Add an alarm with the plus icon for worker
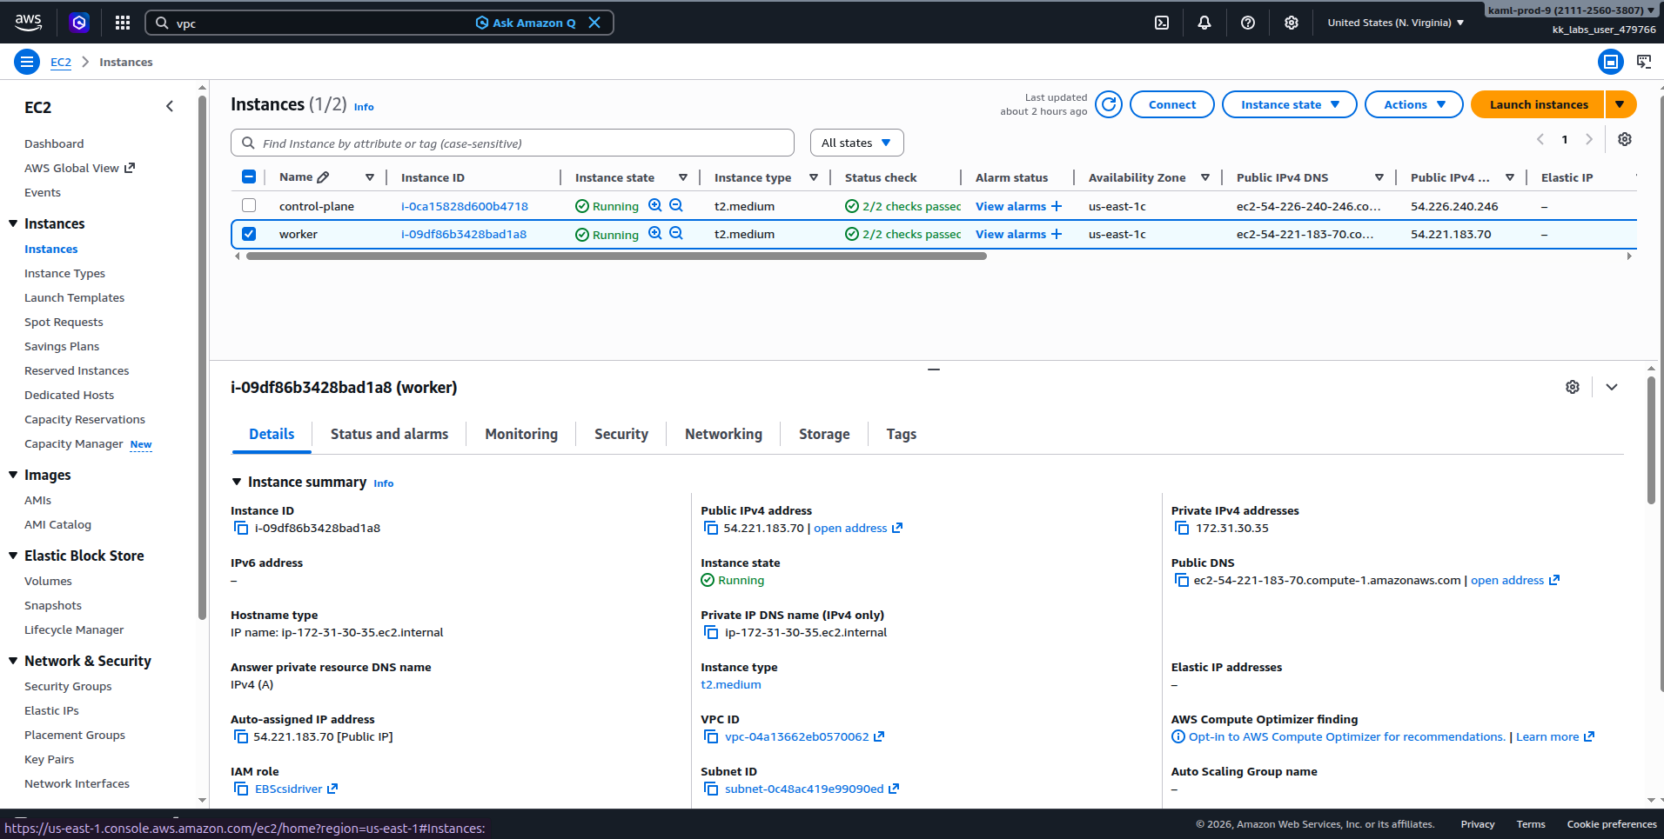The width and height of the screenshot is (1664, 839). click(1057, 234)
